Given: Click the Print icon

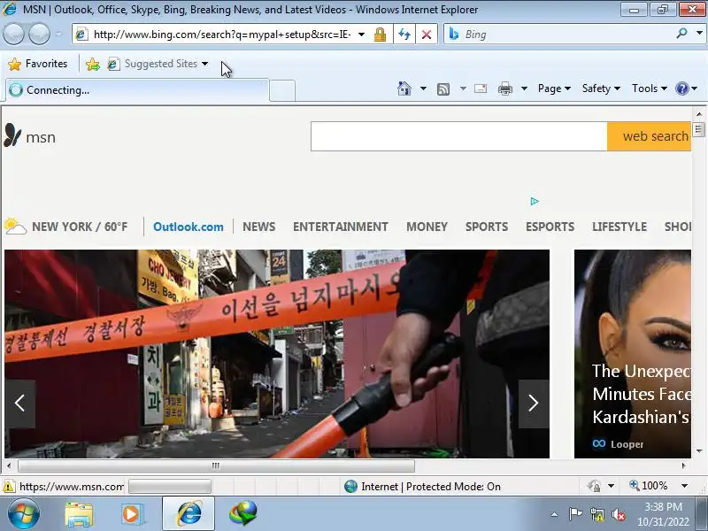Looking at the screenshot, I should pos(504,88).
